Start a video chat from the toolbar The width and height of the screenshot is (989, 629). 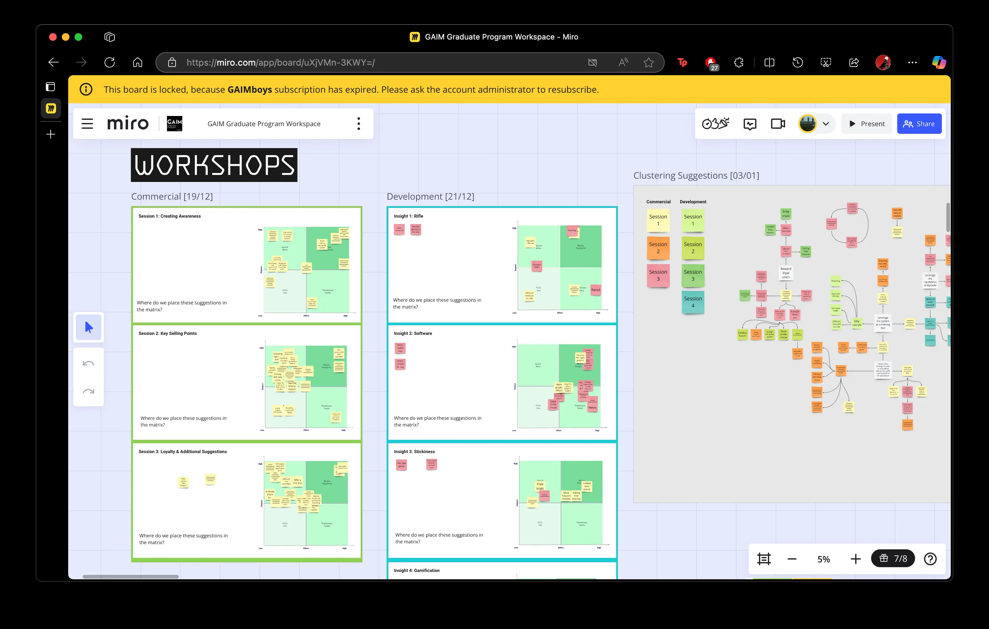pos(777,123)
